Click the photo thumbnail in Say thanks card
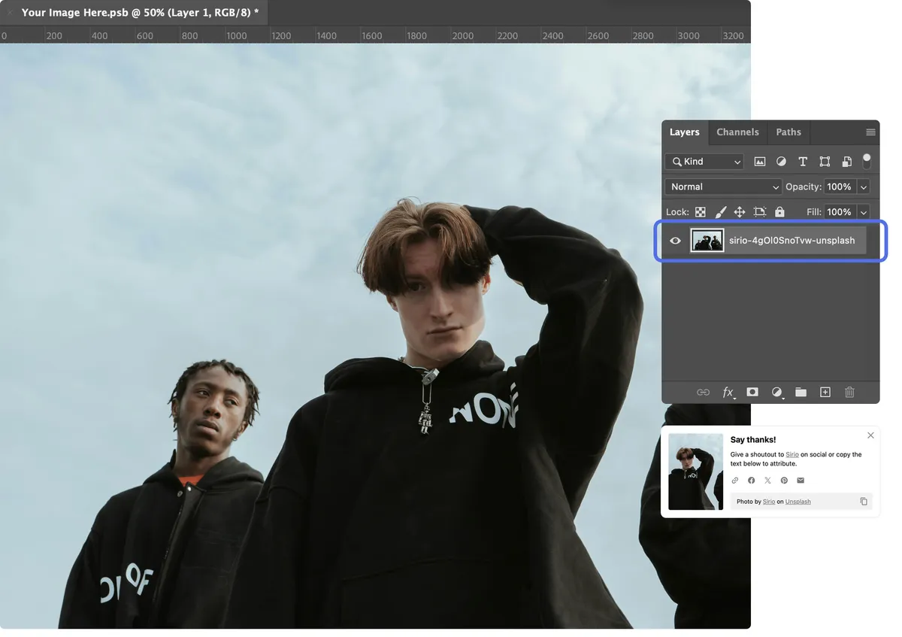 tap(696, 472)
